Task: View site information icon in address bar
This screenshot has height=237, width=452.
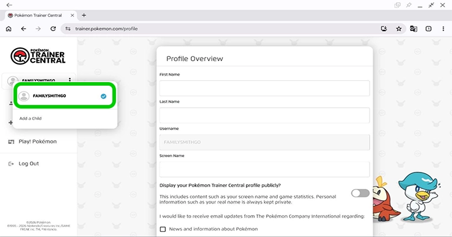Action: click(68, 29)
